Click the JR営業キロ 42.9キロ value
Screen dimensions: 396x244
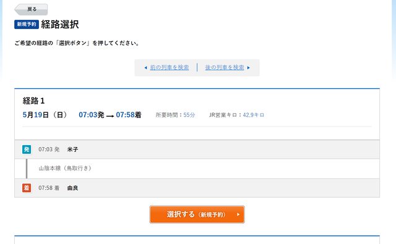254,115
